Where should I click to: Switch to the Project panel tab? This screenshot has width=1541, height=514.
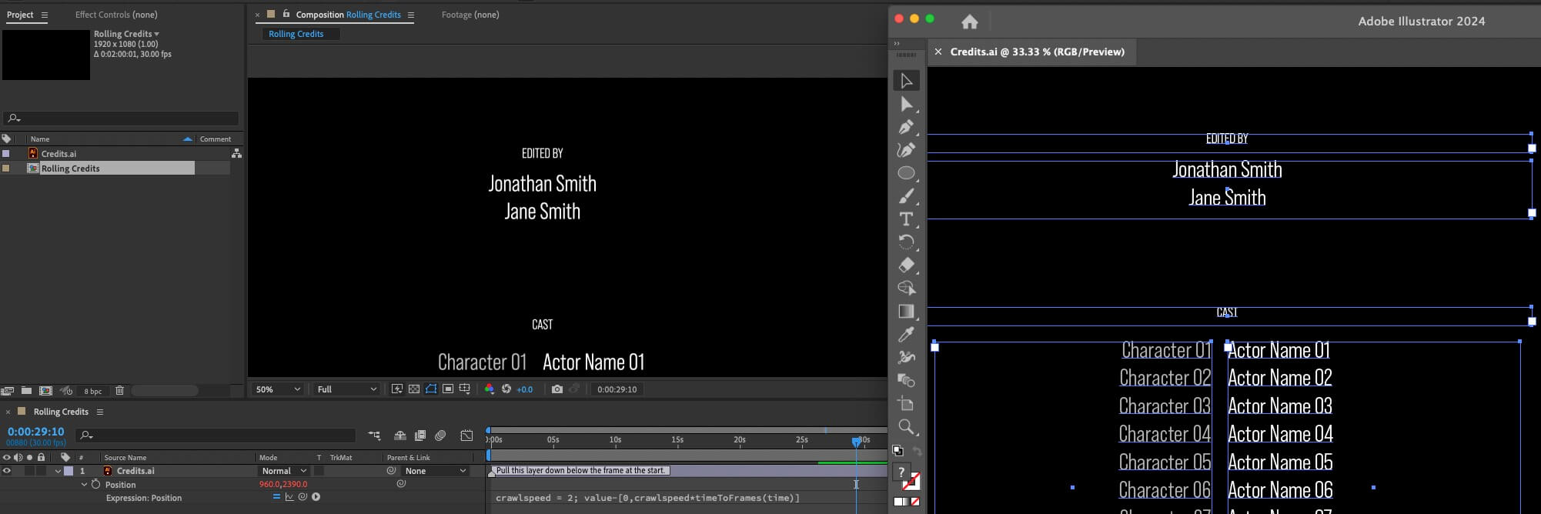click(x=20, y=15)
